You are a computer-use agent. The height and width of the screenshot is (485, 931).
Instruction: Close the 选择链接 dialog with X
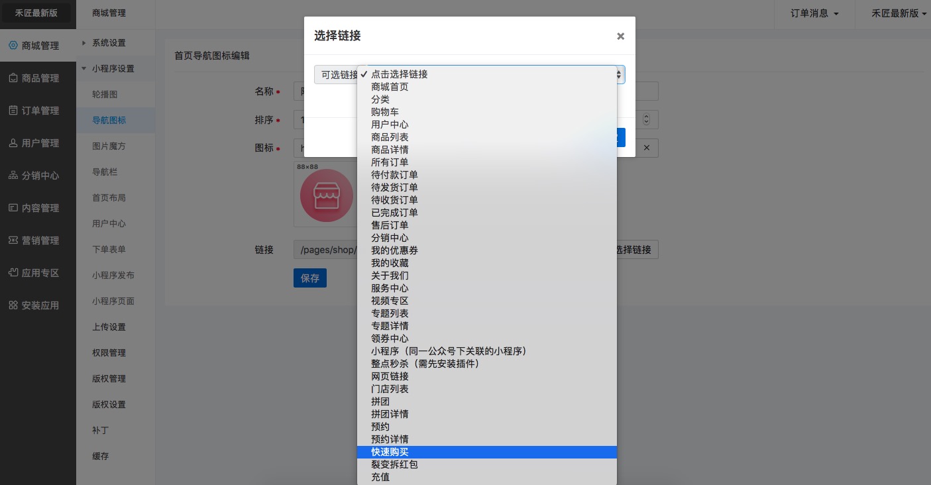tap(620, 36)
